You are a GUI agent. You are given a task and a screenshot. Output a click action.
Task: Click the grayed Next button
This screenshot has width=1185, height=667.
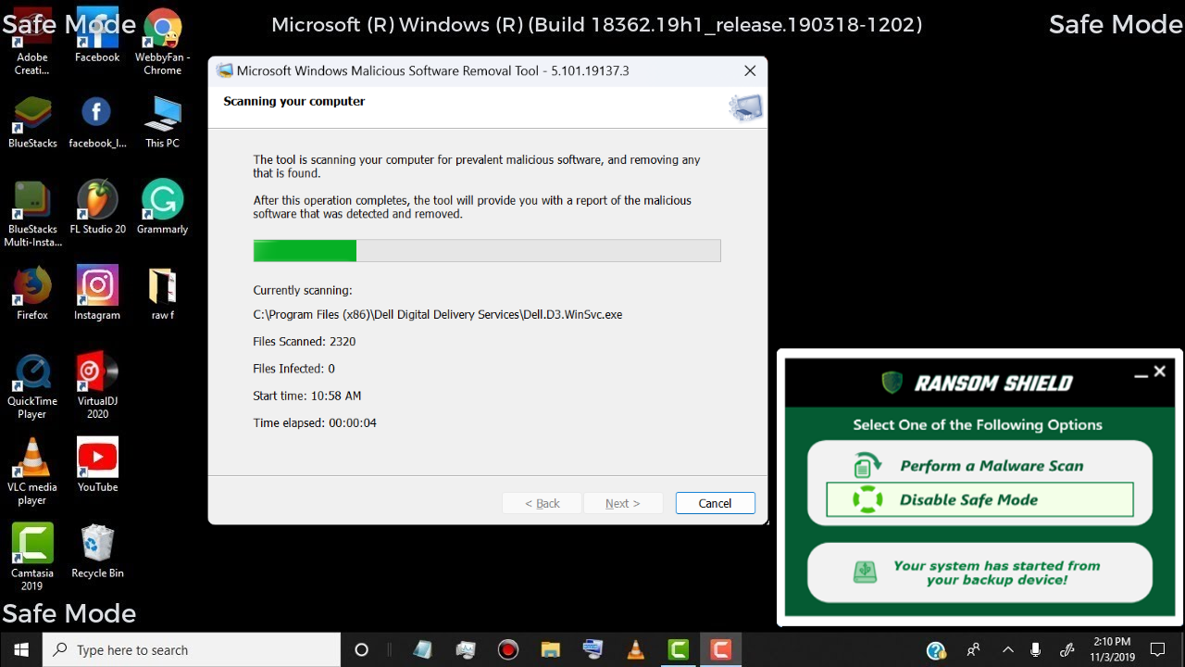pyautogui.click(x=623, y=502)
